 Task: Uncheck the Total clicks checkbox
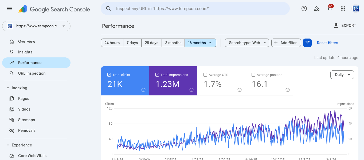click(109, 75)
